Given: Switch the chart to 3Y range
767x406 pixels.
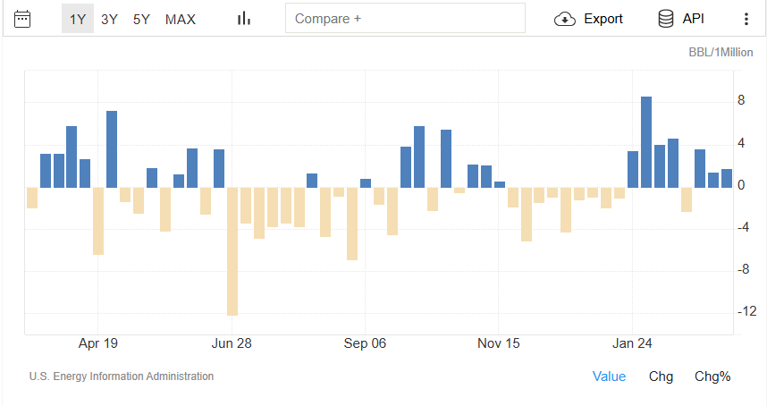Looking at the screenshot, I should (109, 19).
